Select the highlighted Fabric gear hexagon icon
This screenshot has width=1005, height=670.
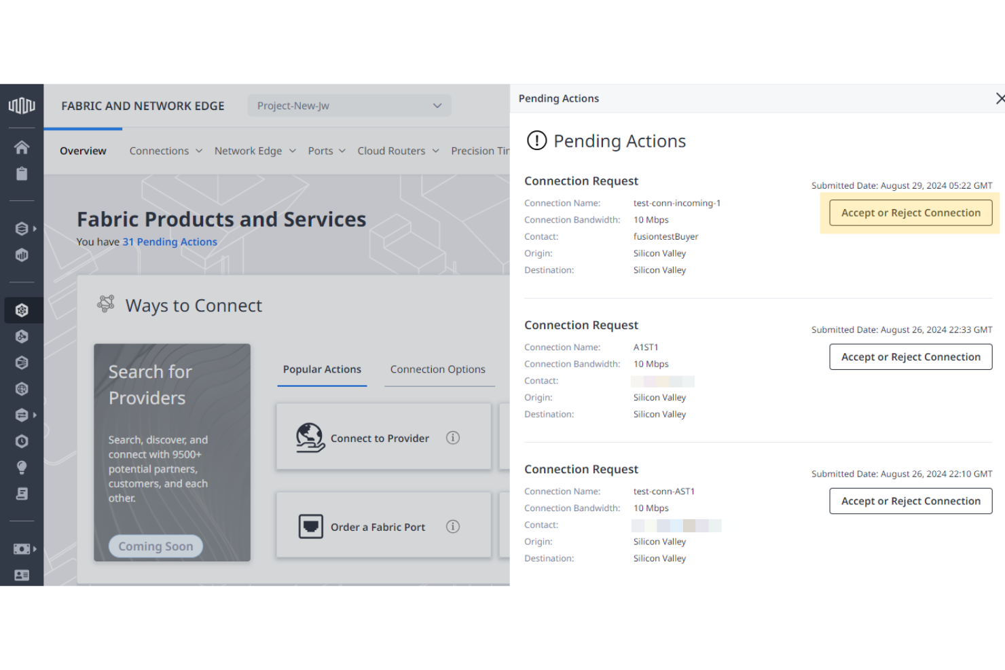[22, 310]
